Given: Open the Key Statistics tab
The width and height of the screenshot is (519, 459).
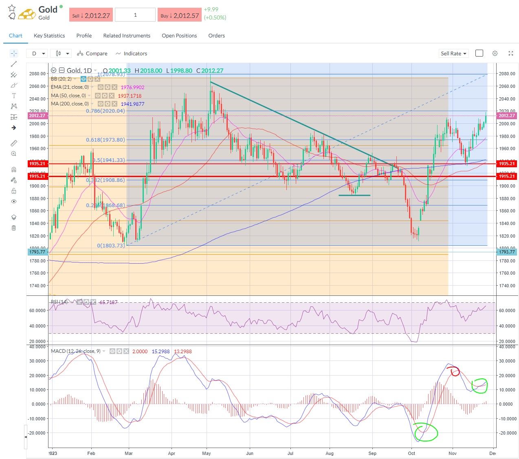Looking at the screenshot, I should (x=49, y=36).
